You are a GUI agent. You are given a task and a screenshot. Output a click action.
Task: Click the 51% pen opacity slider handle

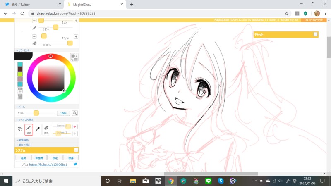point(56,27)
